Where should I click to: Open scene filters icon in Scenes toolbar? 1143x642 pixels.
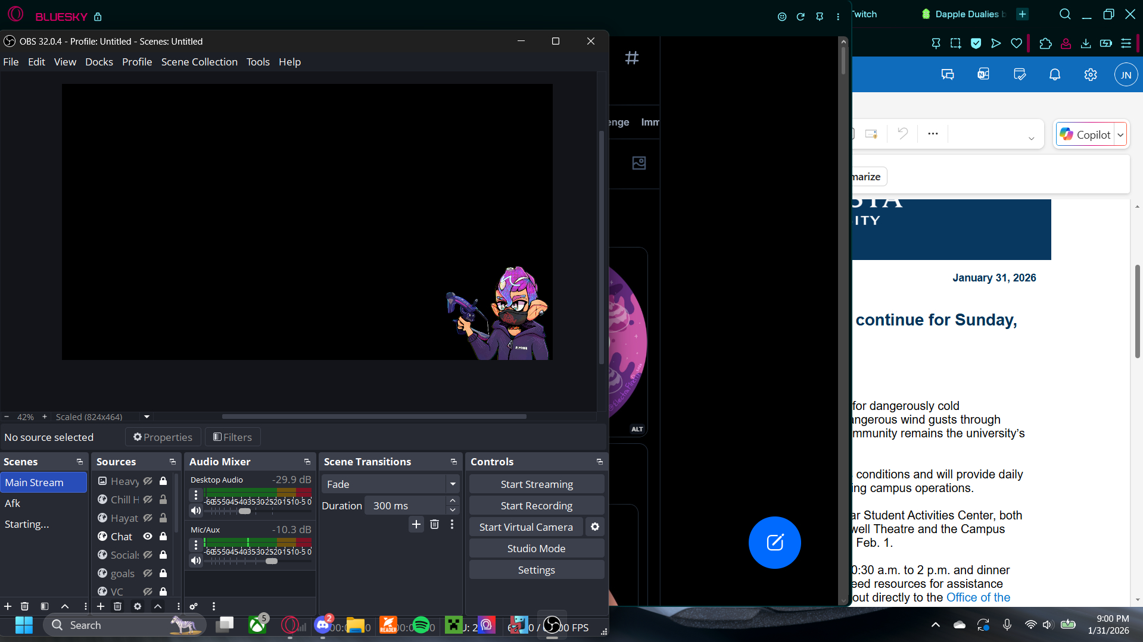point(45,606)
